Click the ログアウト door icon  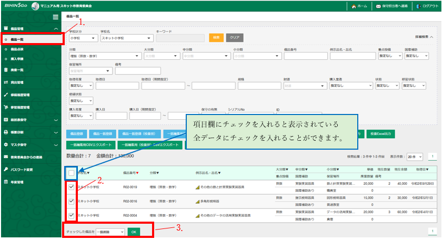point(418,6)
